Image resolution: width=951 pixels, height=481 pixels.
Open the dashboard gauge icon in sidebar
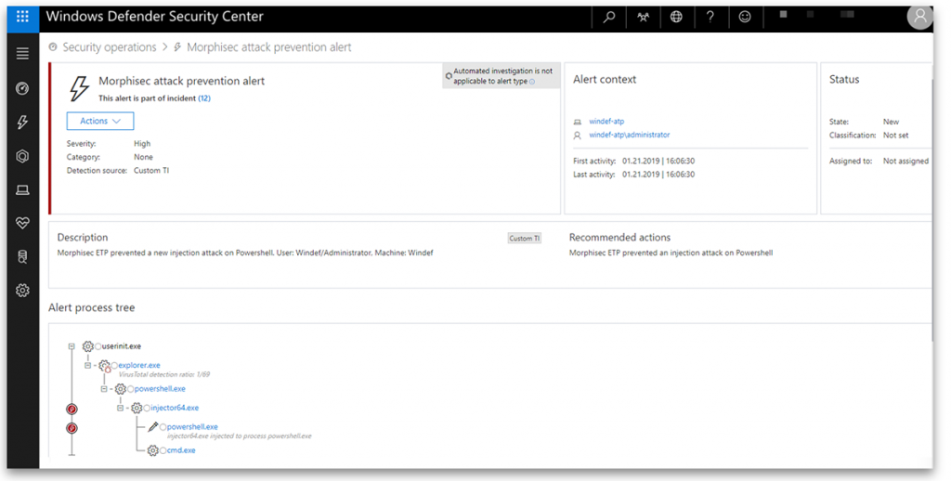click(23, 88)
